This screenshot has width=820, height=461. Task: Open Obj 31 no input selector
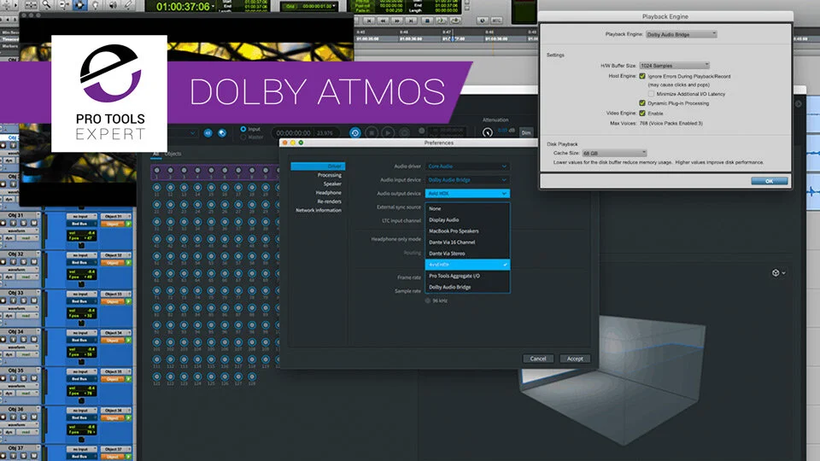tap(82, 216)
